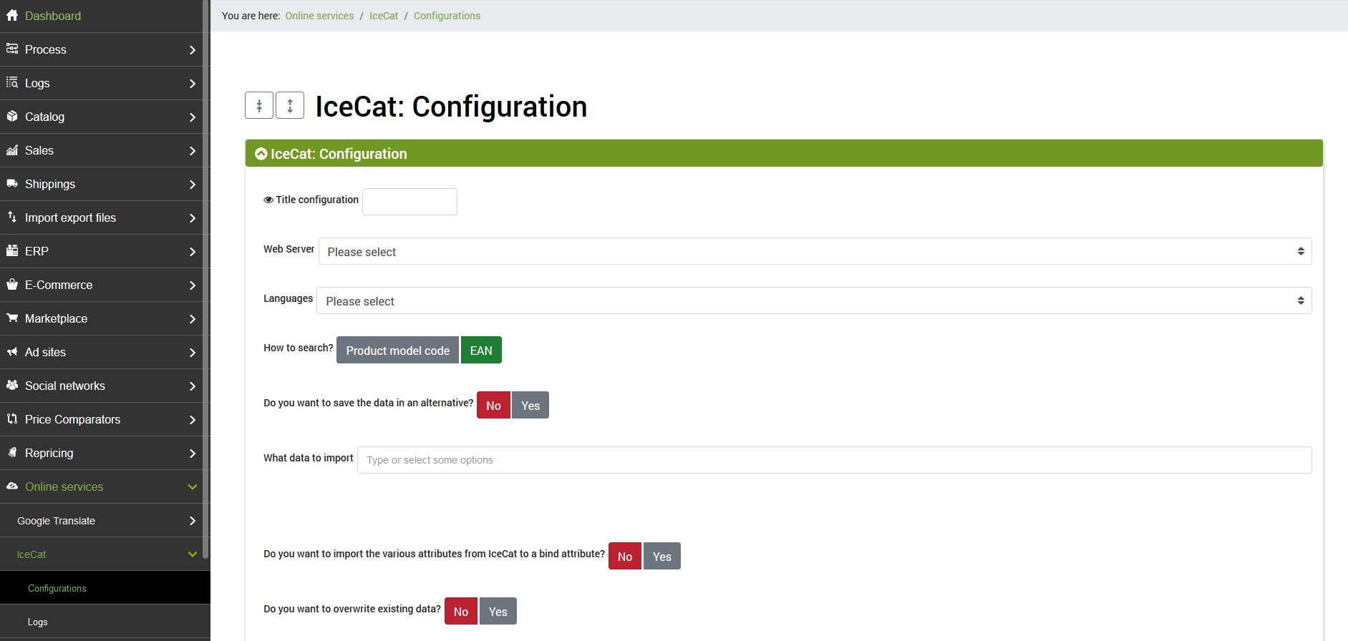Open the Marketplace menu item
This screenshot has width=1348, height=641.
[101, 318]
